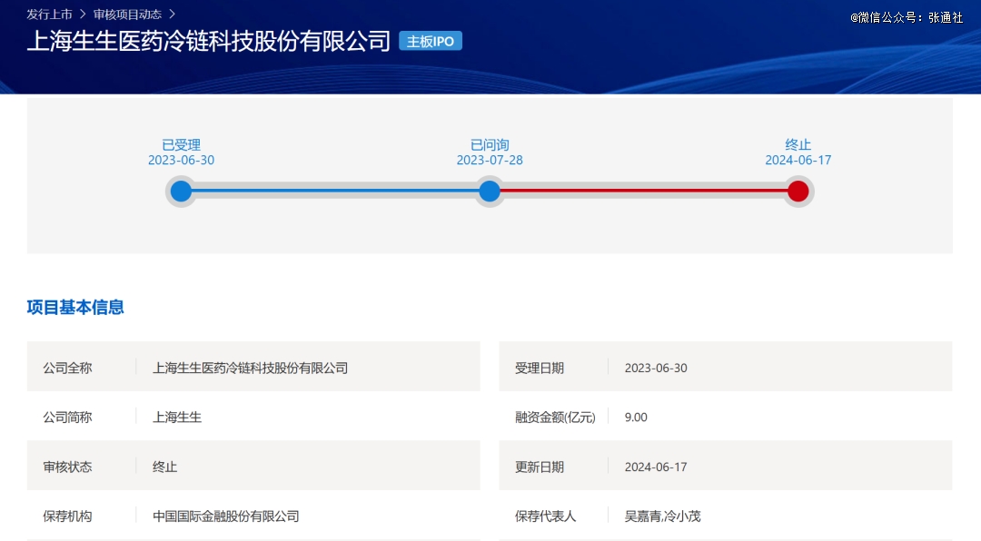The height and width of the screenshot is (541, 981).
Task: Click the 已受理 2023-06-30 stage label
Action: (182, 152)
